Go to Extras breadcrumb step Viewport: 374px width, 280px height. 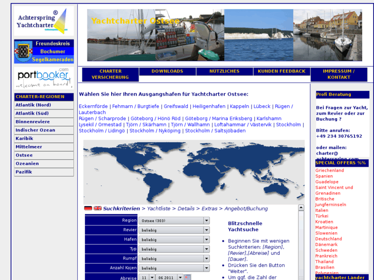tap(209, 209)
